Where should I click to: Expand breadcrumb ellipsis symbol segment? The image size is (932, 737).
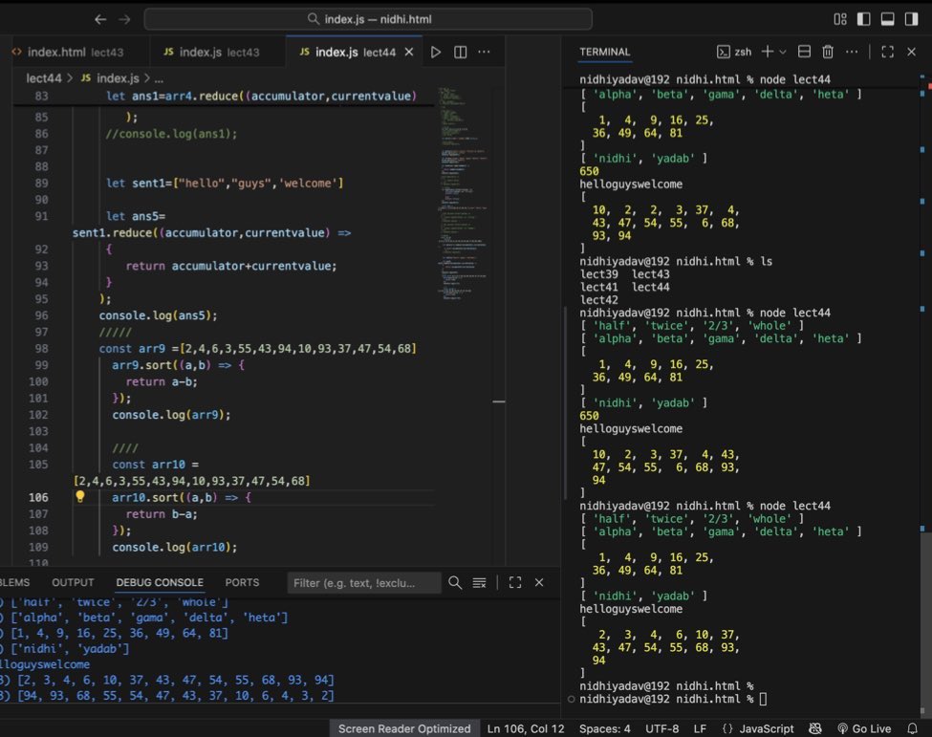click(x=159, y=78)
